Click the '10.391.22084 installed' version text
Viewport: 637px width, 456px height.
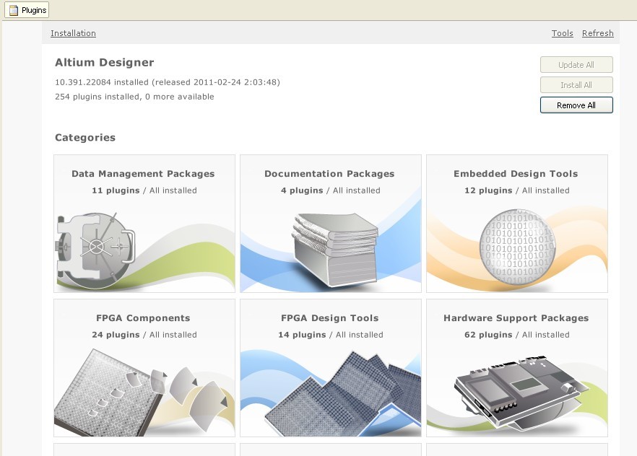(x=168, y=82)
